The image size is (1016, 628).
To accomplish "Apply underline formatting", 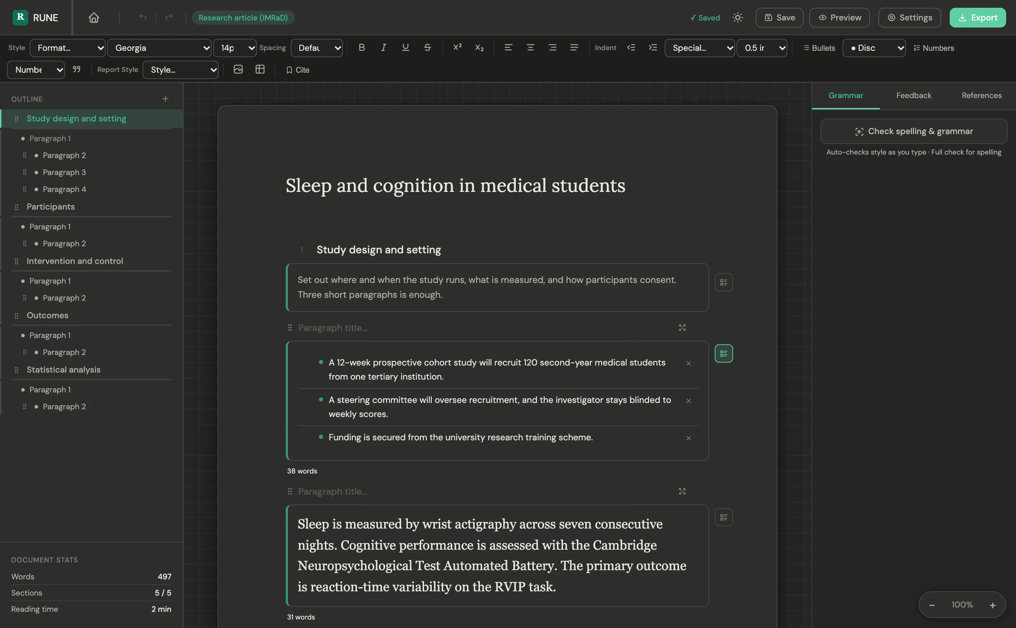I will click(x=406, y=48).
